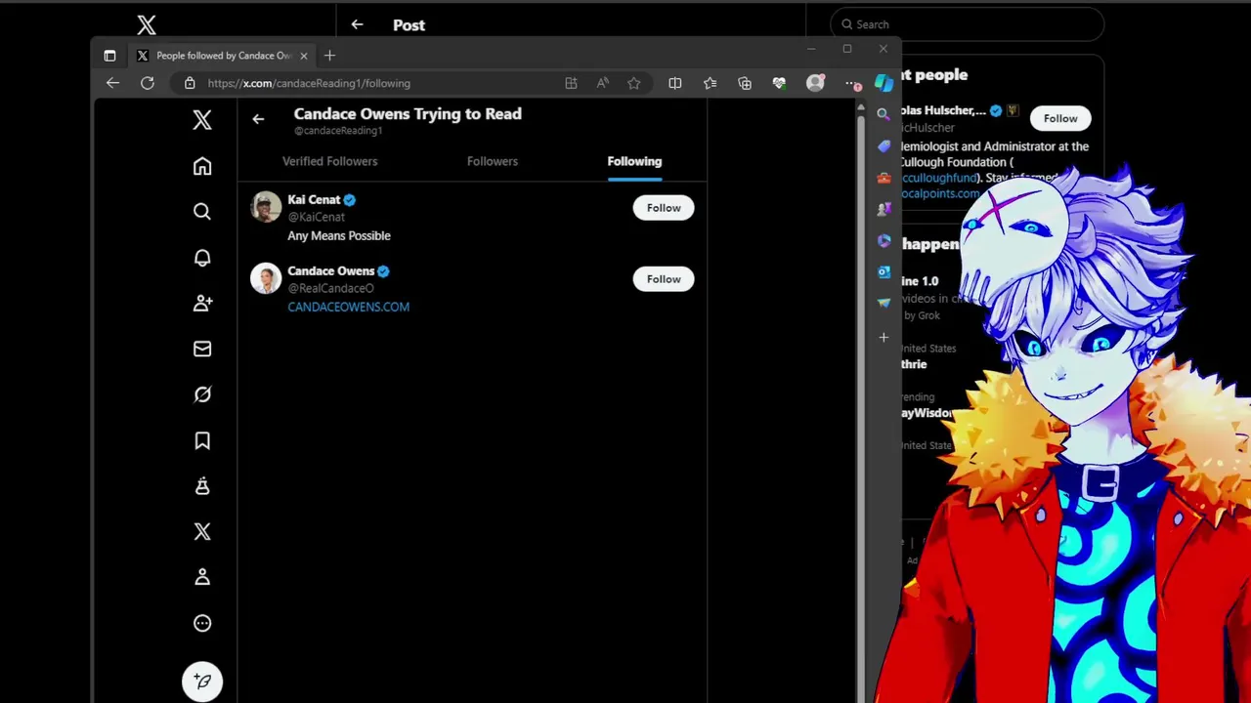Open the More circle-dots icon in sidebar
The height and width of the screenshot is (703, 1251).
[202, 623]
